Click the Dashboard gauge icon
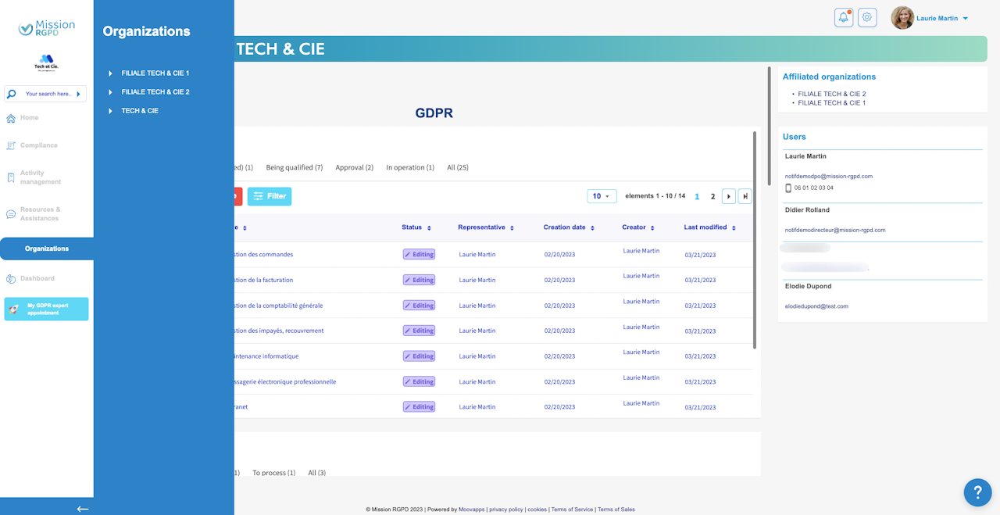 [11, 279]
